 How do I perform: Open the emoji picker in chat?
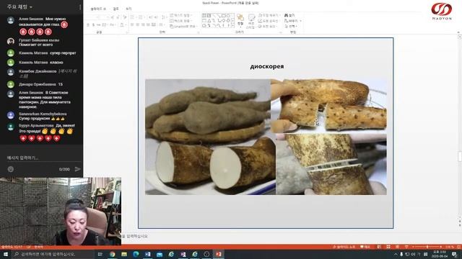pyautogui.click(x=11, y=169)
